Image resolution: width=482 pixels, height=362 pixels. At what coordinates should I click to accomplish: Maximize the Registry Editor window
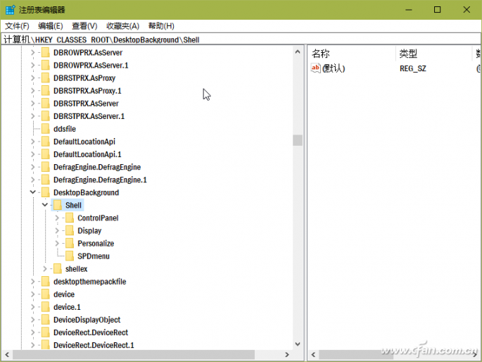tap(437, 10)
